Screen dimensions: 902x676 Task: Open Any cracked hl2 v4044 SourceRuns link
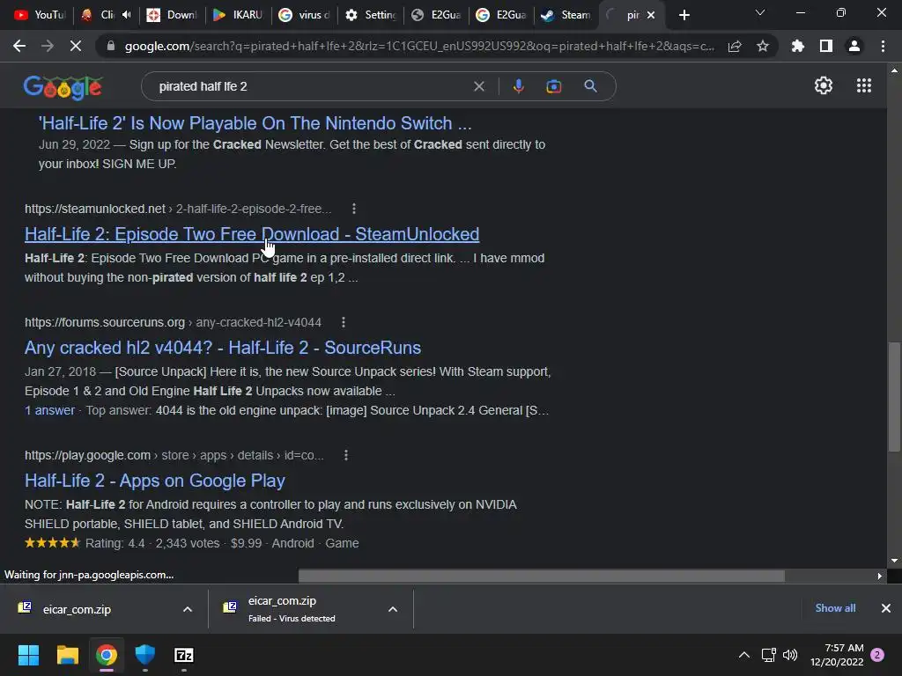point(223,348)
